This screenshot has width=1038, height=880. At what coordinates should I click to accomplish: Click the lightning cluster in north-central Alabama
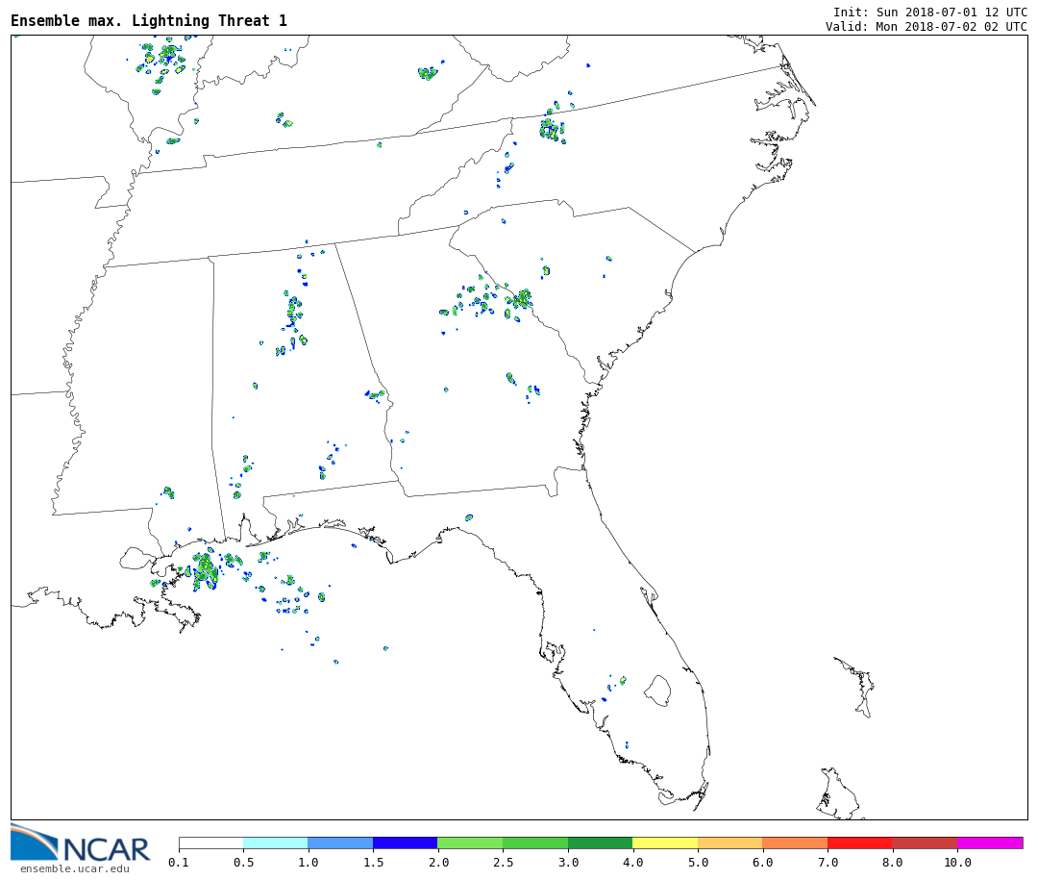[x=294, y=309]
